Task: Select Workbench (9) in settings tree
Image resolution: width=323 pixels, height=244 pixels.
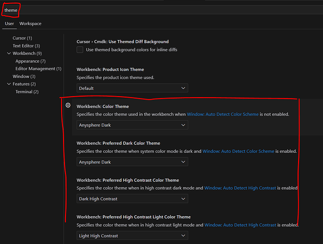Action: [x=27, y=53]
